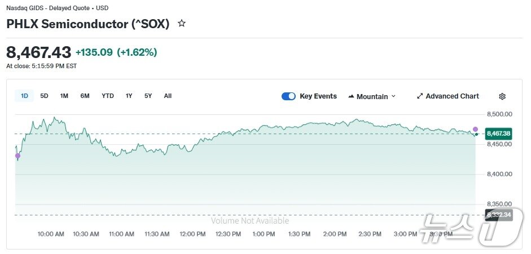531x254 pixels.
Task: Switch to the 5D time range
Action: point(44,96)
